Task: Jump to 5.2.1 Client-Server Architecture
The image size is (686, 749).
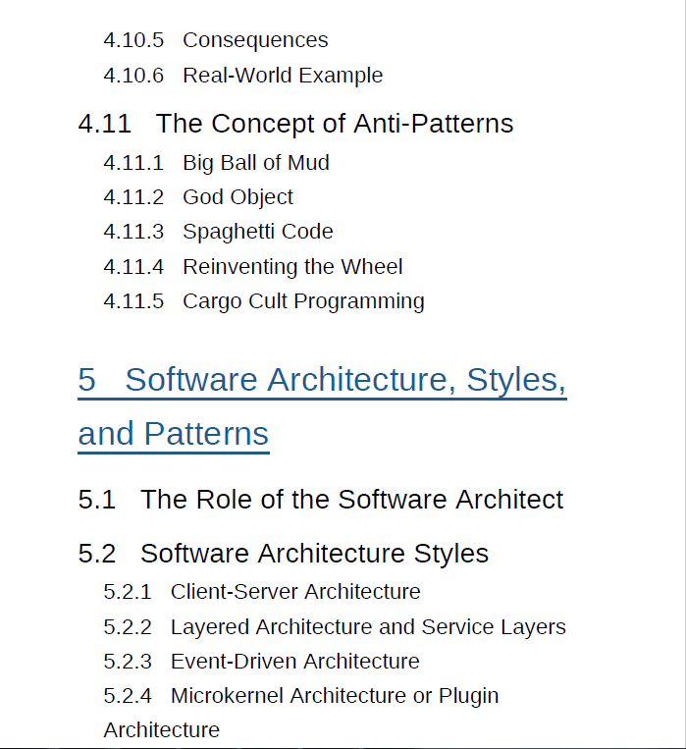Action: (294, 592)
